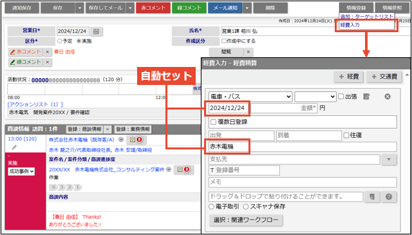
Task: Open the [アクションリスト (1)] link
Action: pyautogui.click(x=35, y=104)
